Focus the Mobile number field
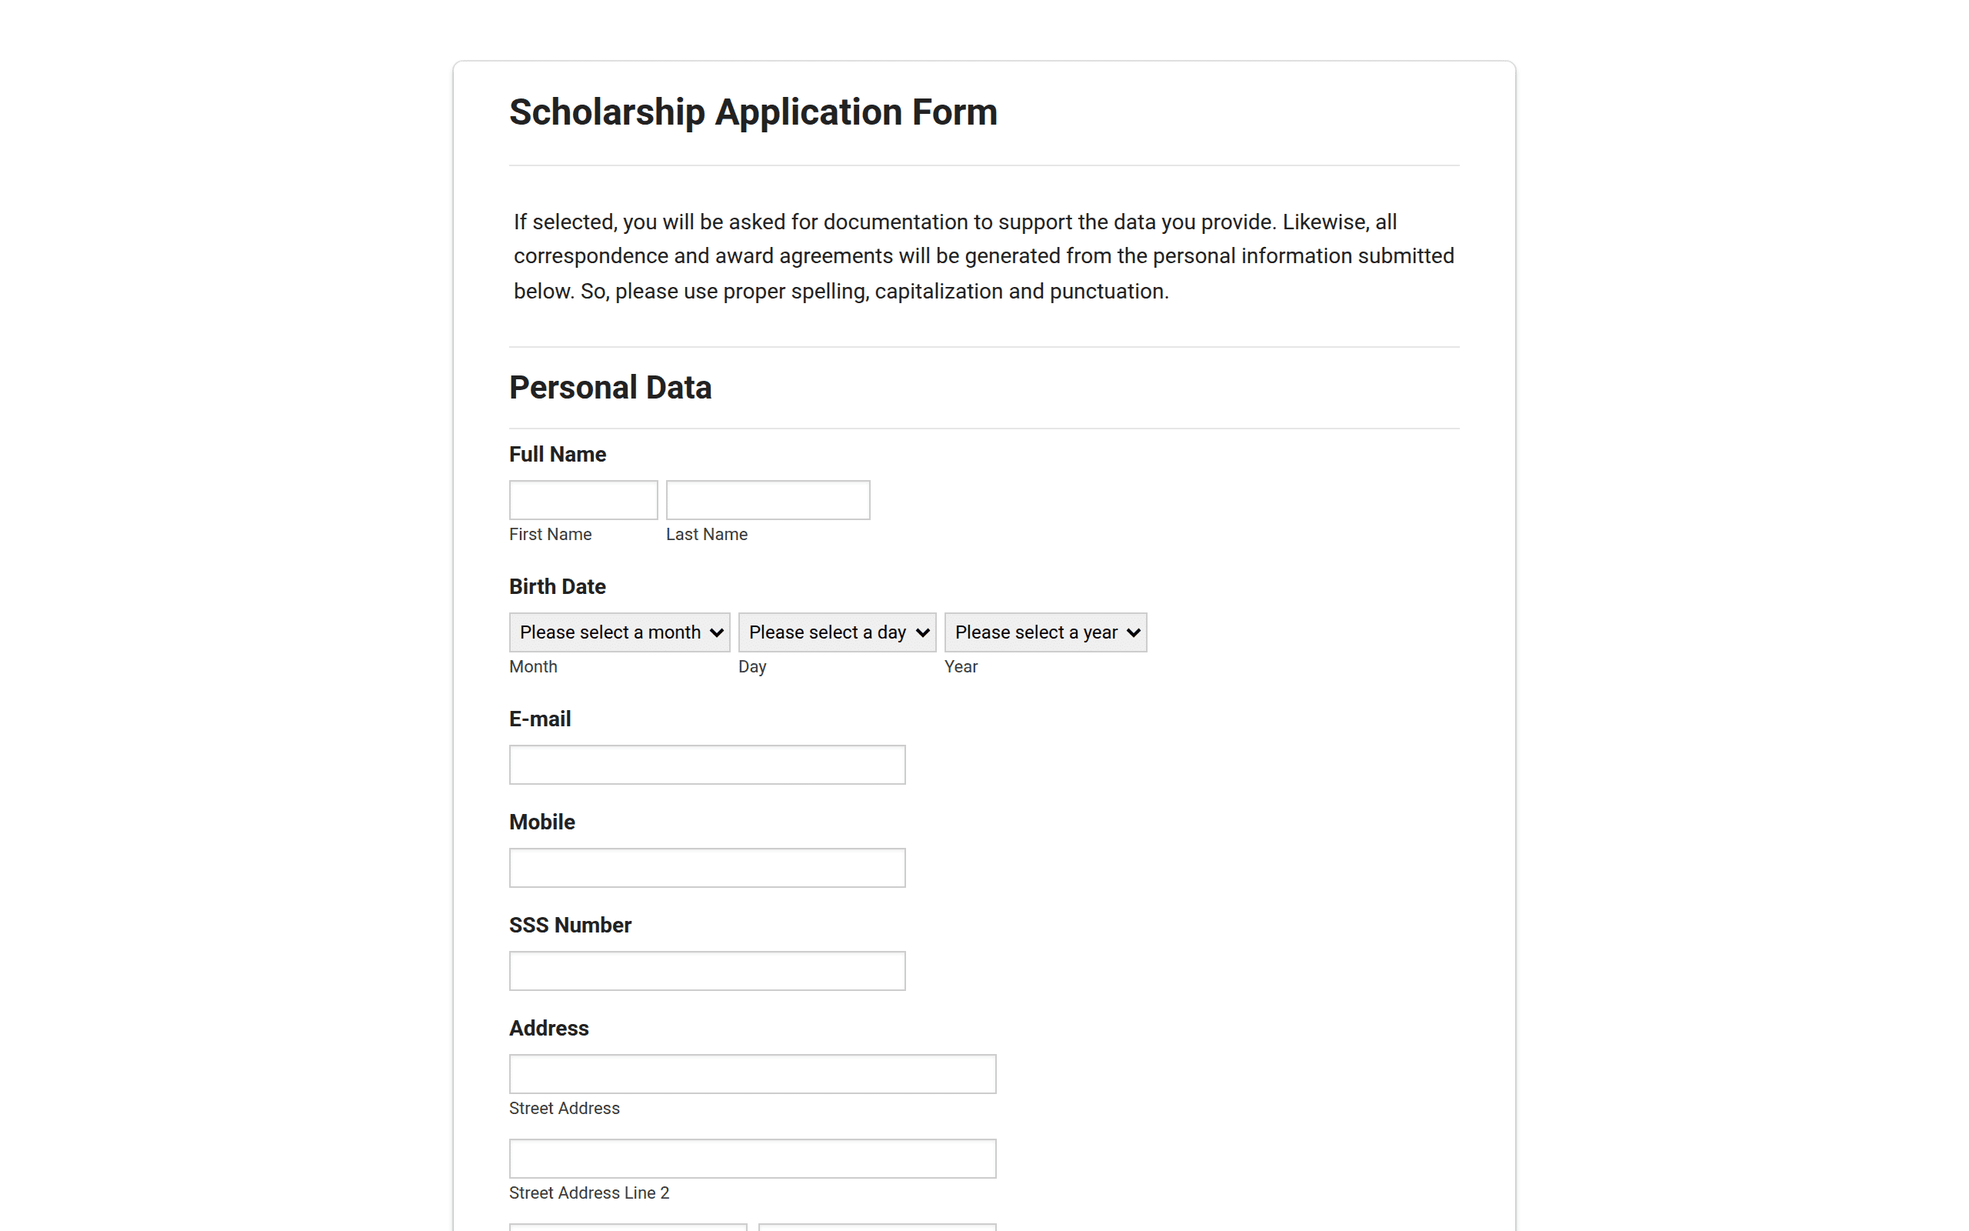 (707, 868)
